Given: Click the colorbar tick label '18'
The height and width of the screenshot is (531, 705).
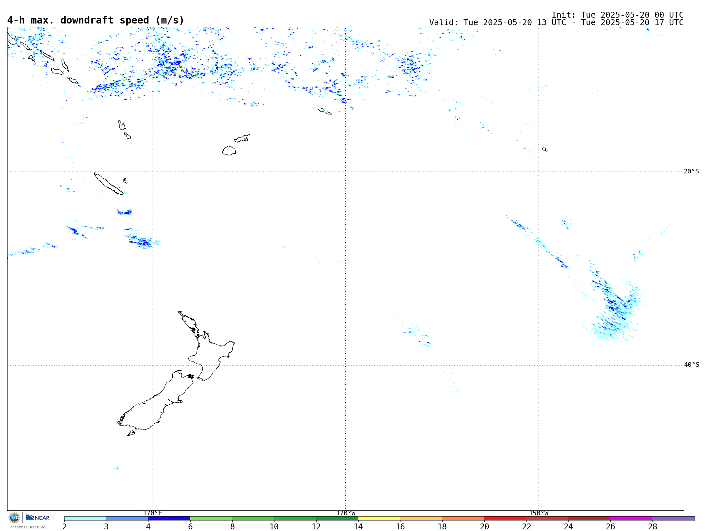Looking at the screenshot, I should [x=442, y=526].
